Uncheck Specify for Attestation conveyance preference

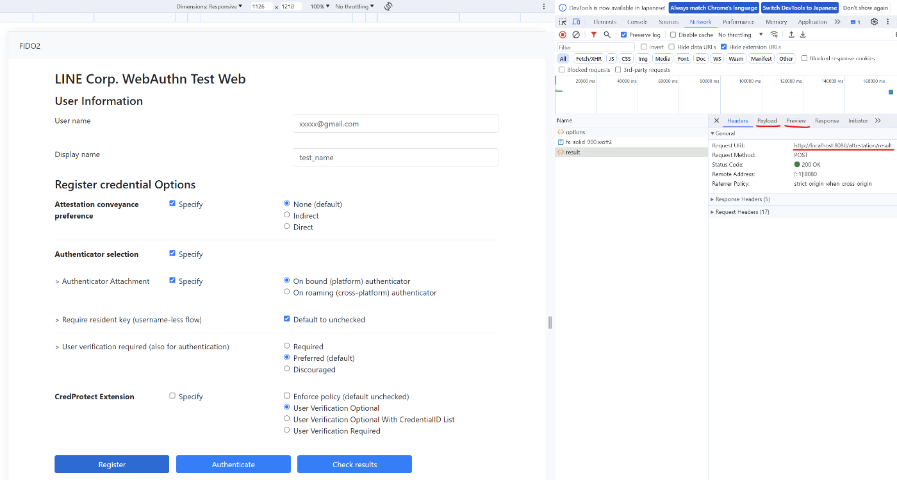coord(172,203)
